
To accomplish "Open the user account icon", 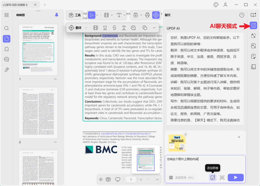I will (225, 5).
